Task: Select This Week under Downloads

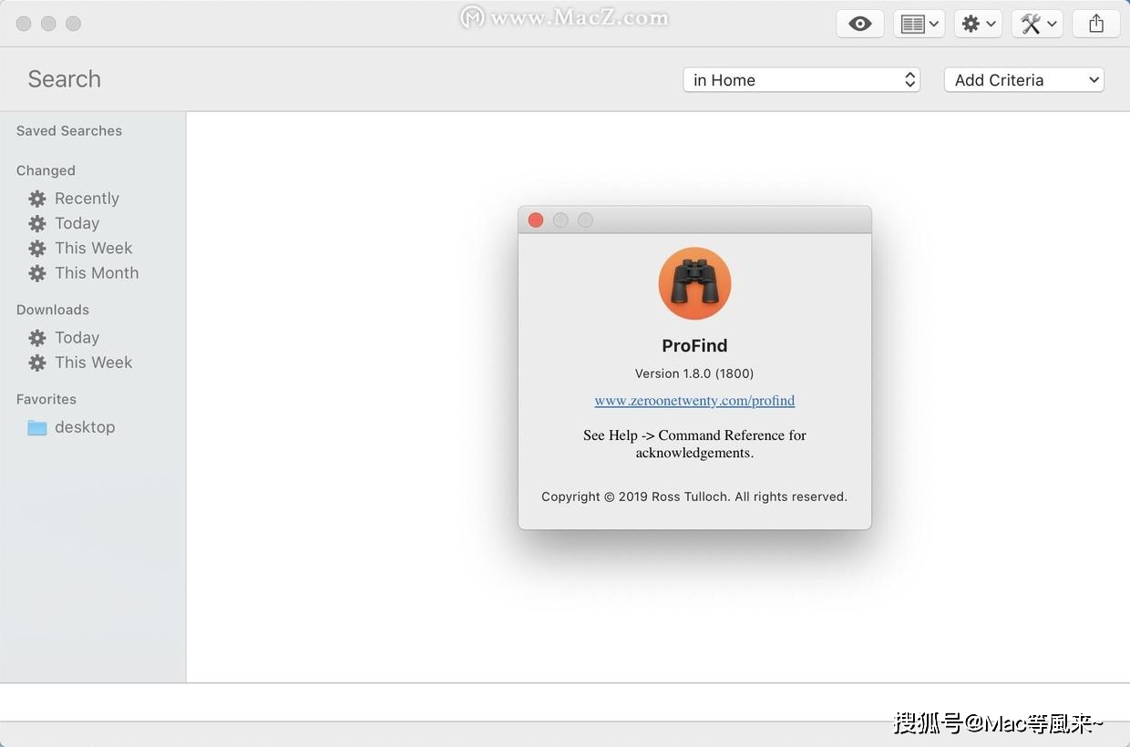Action: click(93, 363)
